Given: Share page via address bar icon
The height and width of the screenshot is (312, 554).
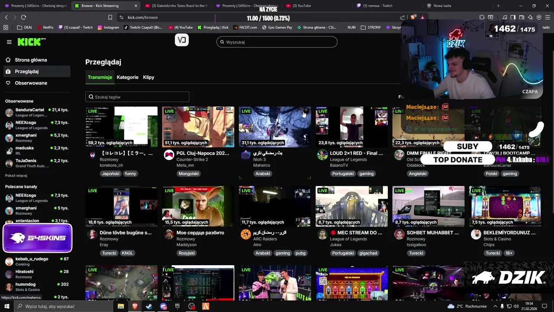Looking at the screenshot, I should point(403,17).
